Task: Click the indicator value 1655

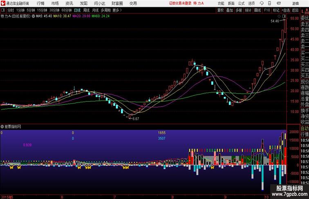Action: pos(161,133)
